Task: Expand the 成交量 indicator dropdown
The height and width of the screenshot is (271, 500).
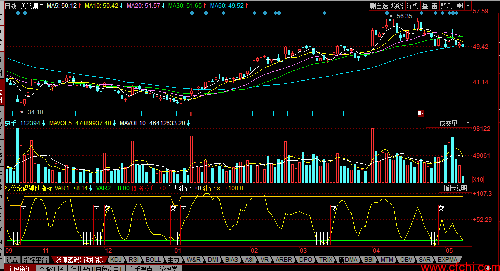Action: pos(468,123)
